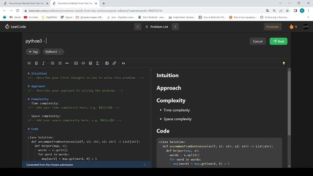Bookmark this page with the star icon
The height and width of the screenshot is (176, 313).
click(287, 11)
